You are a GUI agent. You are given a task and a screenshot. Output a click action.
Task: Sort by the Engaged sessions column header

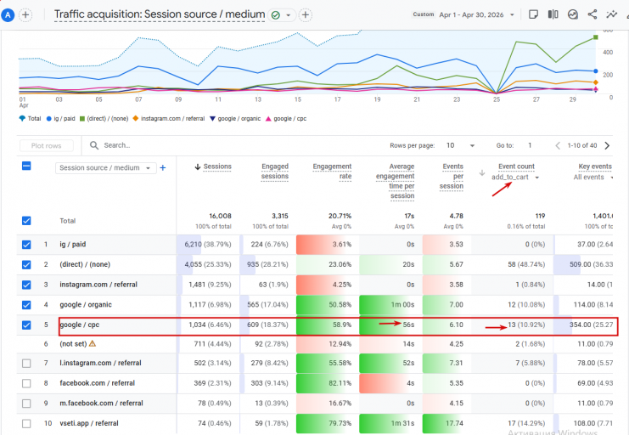(x=275, y=171)
